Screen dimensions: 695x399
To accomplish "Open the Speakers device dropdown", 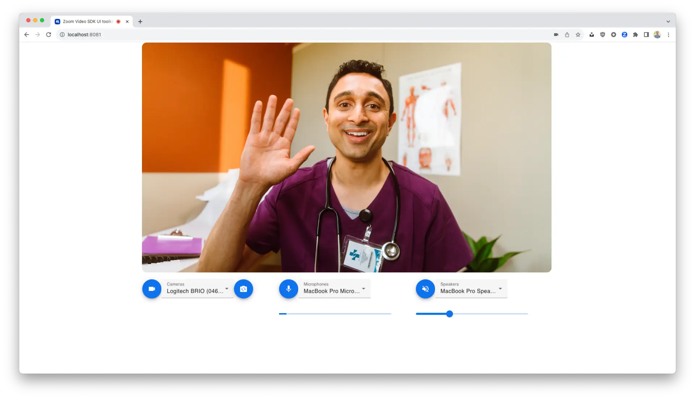I will point(471,289).
